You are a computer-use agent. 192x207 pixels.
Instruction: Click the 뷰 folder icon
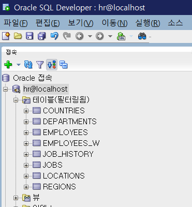[x=26, y=198]
